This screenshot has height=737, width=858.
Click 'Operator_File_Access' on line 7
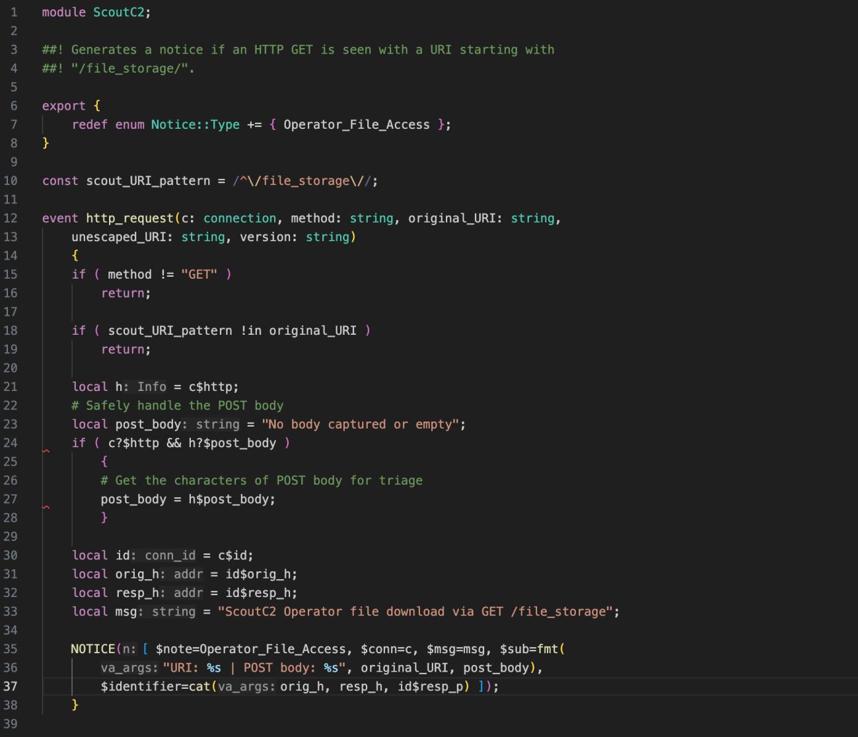point(357,124)
